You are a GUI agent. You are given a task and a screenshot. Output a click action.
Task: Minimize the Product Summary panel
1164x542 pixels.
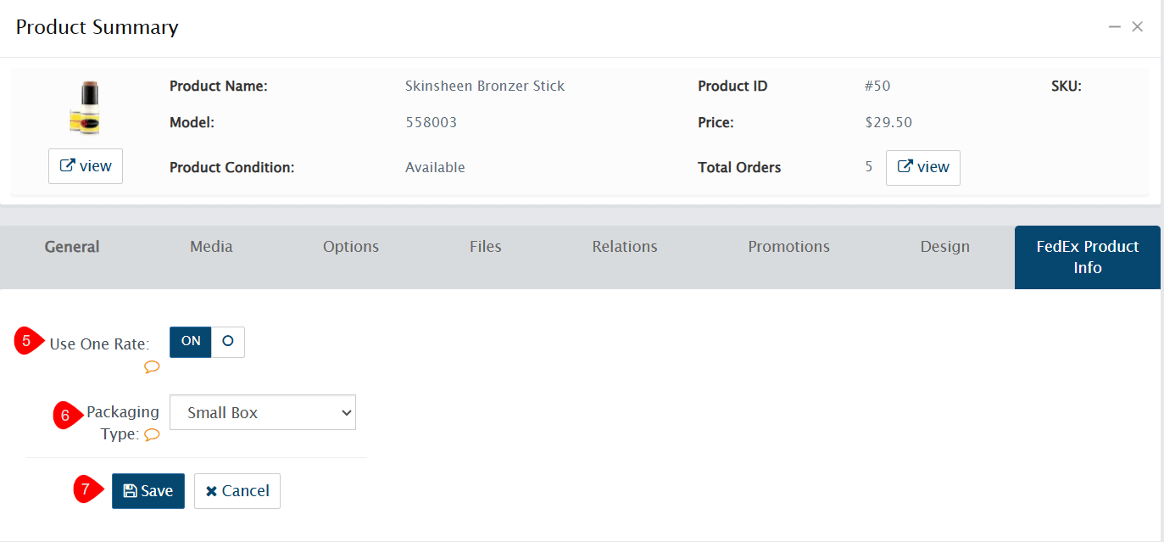(x=1115, y=27)
